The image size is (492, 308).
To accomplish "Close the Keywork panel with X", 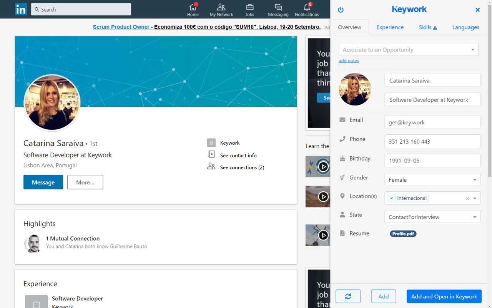I will (478, 10).
